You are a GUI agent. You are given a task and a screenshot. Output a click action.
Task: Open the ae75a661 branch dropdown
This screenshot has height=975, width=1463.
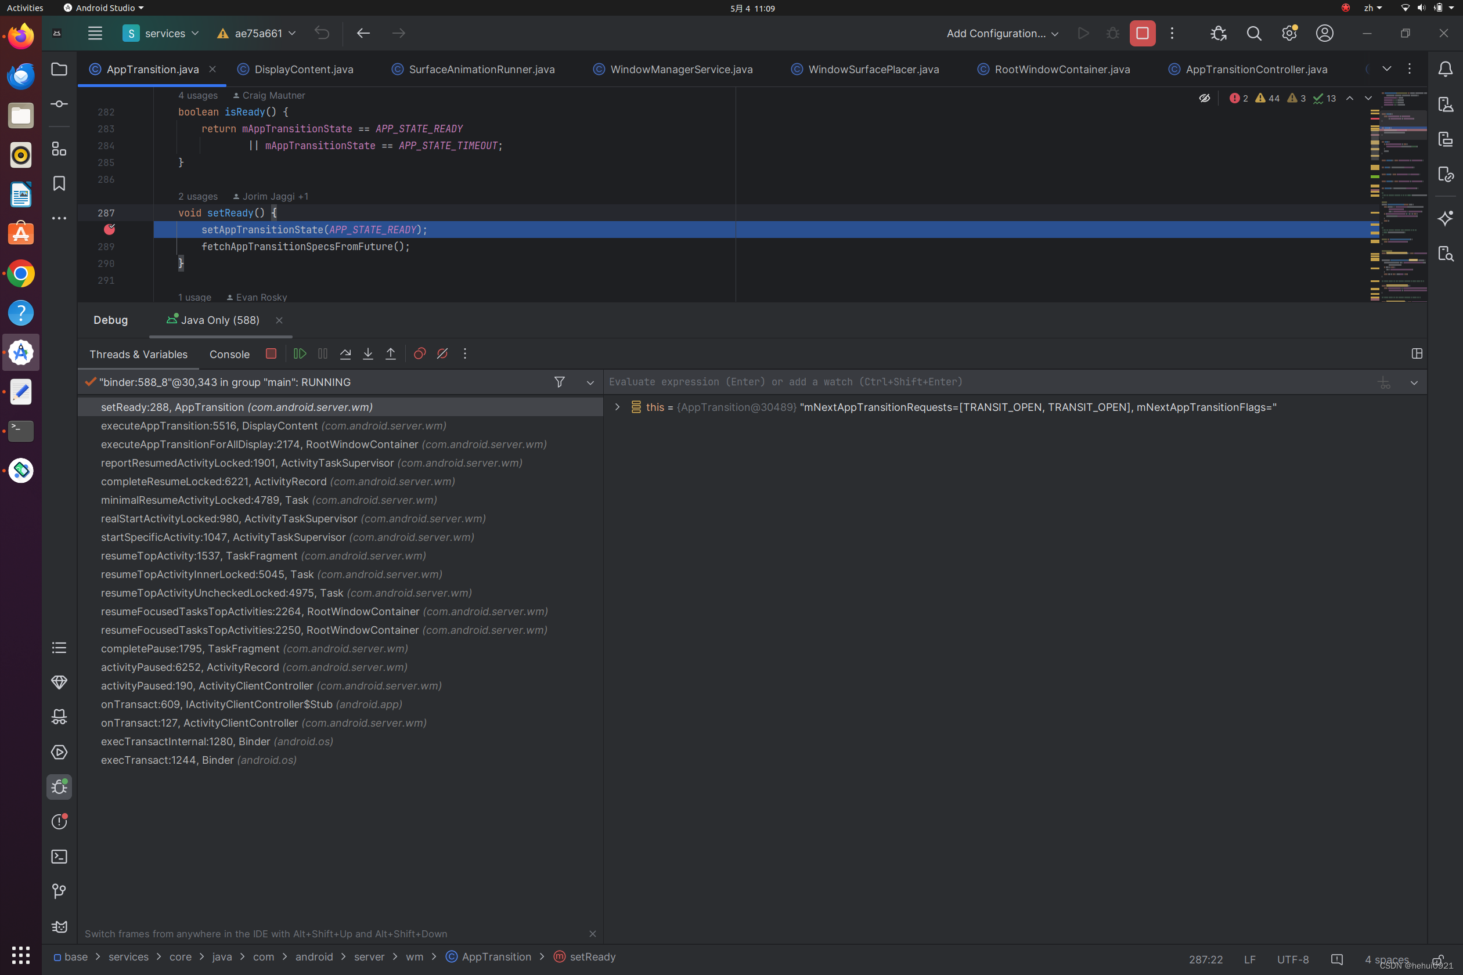click(256, 33)
